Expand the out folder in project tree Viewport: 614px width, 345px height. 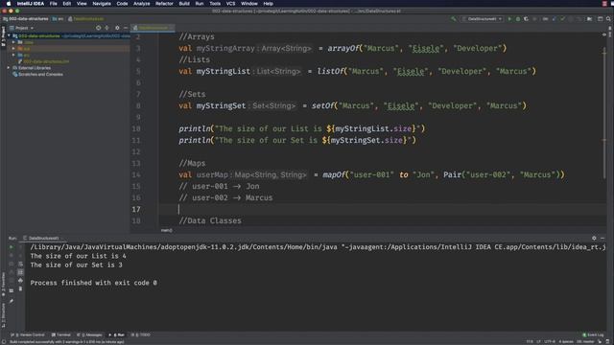point(13,49)
